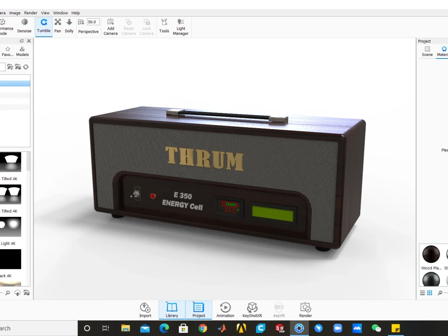Select the Wood Planks material ball
The image size is (448, 336).
pyautogui.click(x=431, y=254)
